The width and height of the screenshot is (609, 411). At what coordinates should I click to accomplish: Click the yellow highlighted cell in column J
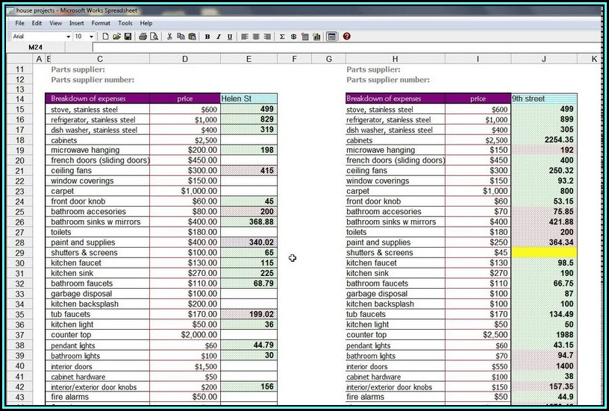(x=544, y=253)
